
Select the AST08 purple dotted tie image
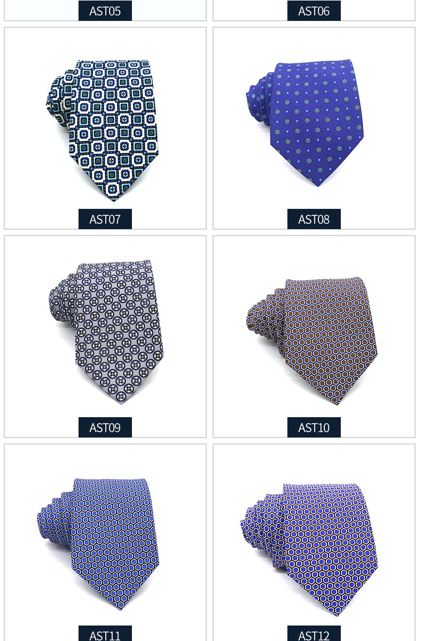tap(305, 123)
